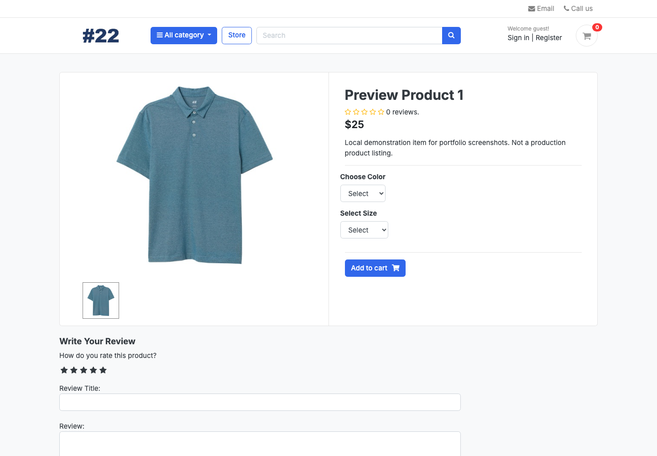Click into the Review text area
This screenshot has width=657, height=456.
(x=260, y=444)
